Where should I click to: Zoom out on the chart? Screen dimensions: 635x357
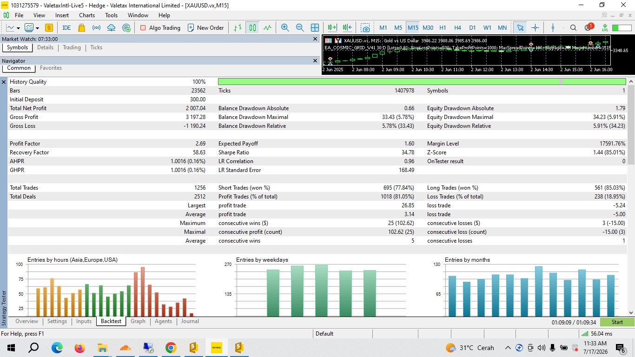pos(300,27)
